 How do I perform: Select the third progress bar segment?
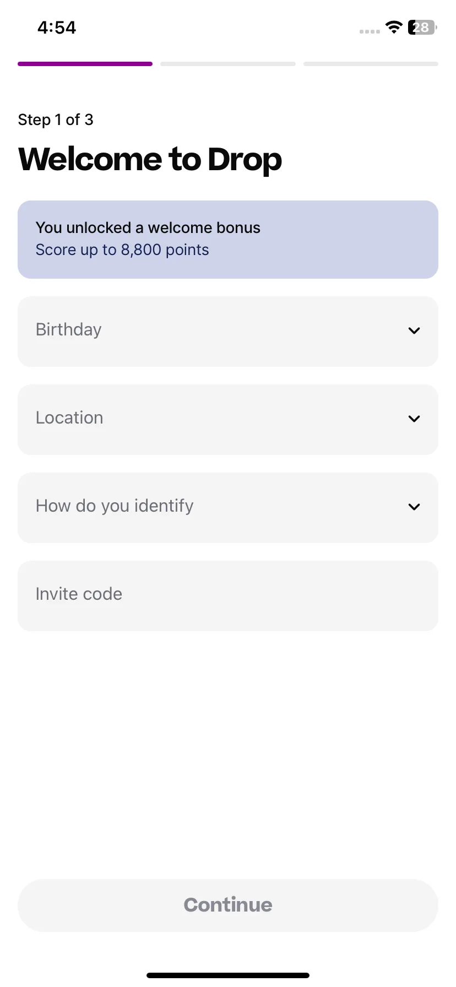point(371,64)
